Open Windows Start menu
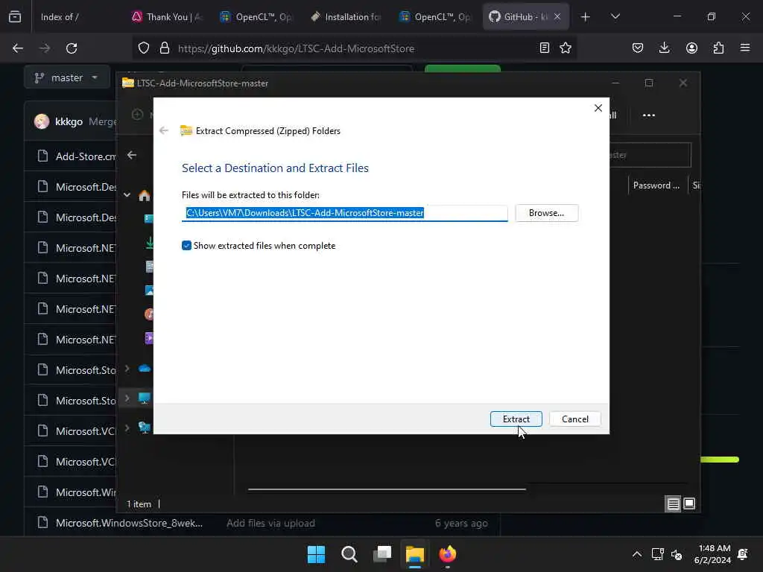This screenshot has width=763, height=572. pos(316,554)
